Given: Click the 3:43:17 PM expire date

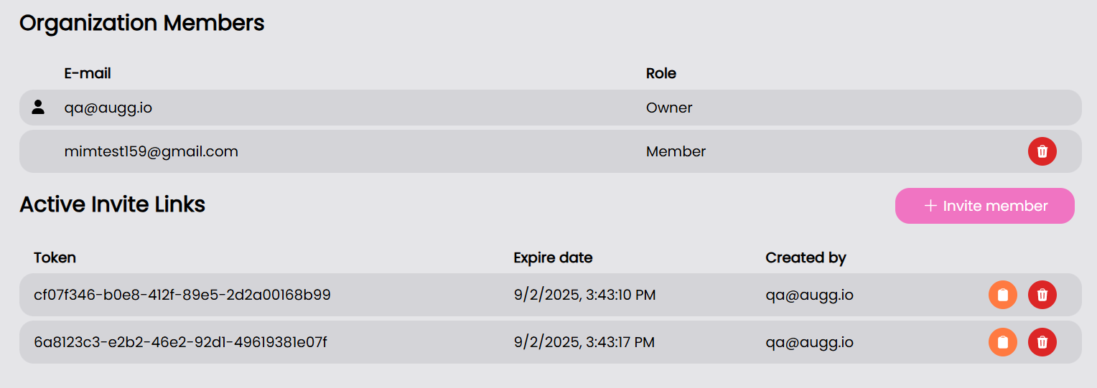Looking at the screenshot, I should 584,342.
